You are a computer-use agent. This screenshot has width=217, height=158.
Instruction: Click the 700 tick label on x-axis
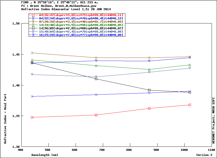click(x=102, y=150)
